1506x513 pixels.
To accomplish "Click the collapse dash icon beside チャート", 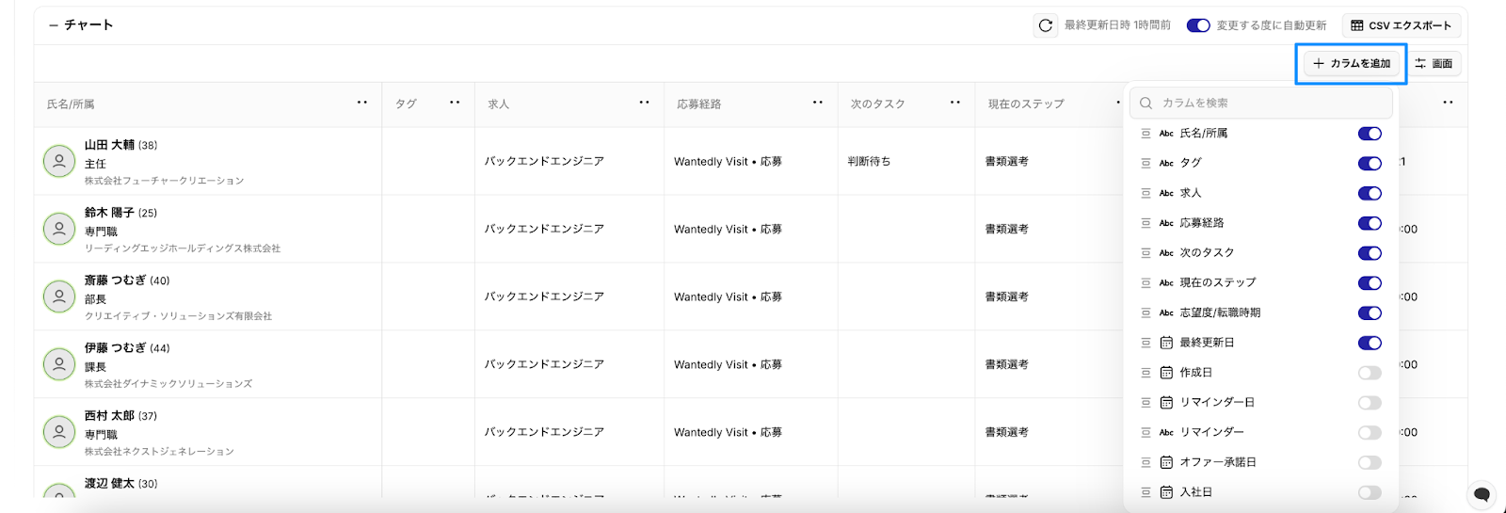I will (53, 25).
